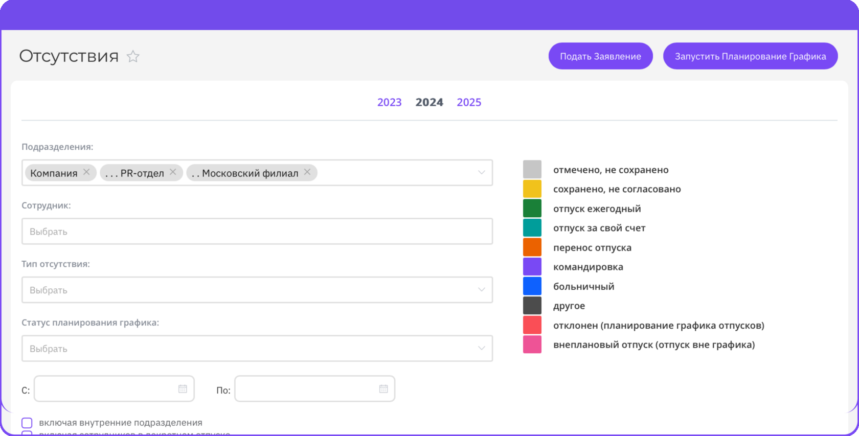Select the 2024 year tab

point(429,102)
